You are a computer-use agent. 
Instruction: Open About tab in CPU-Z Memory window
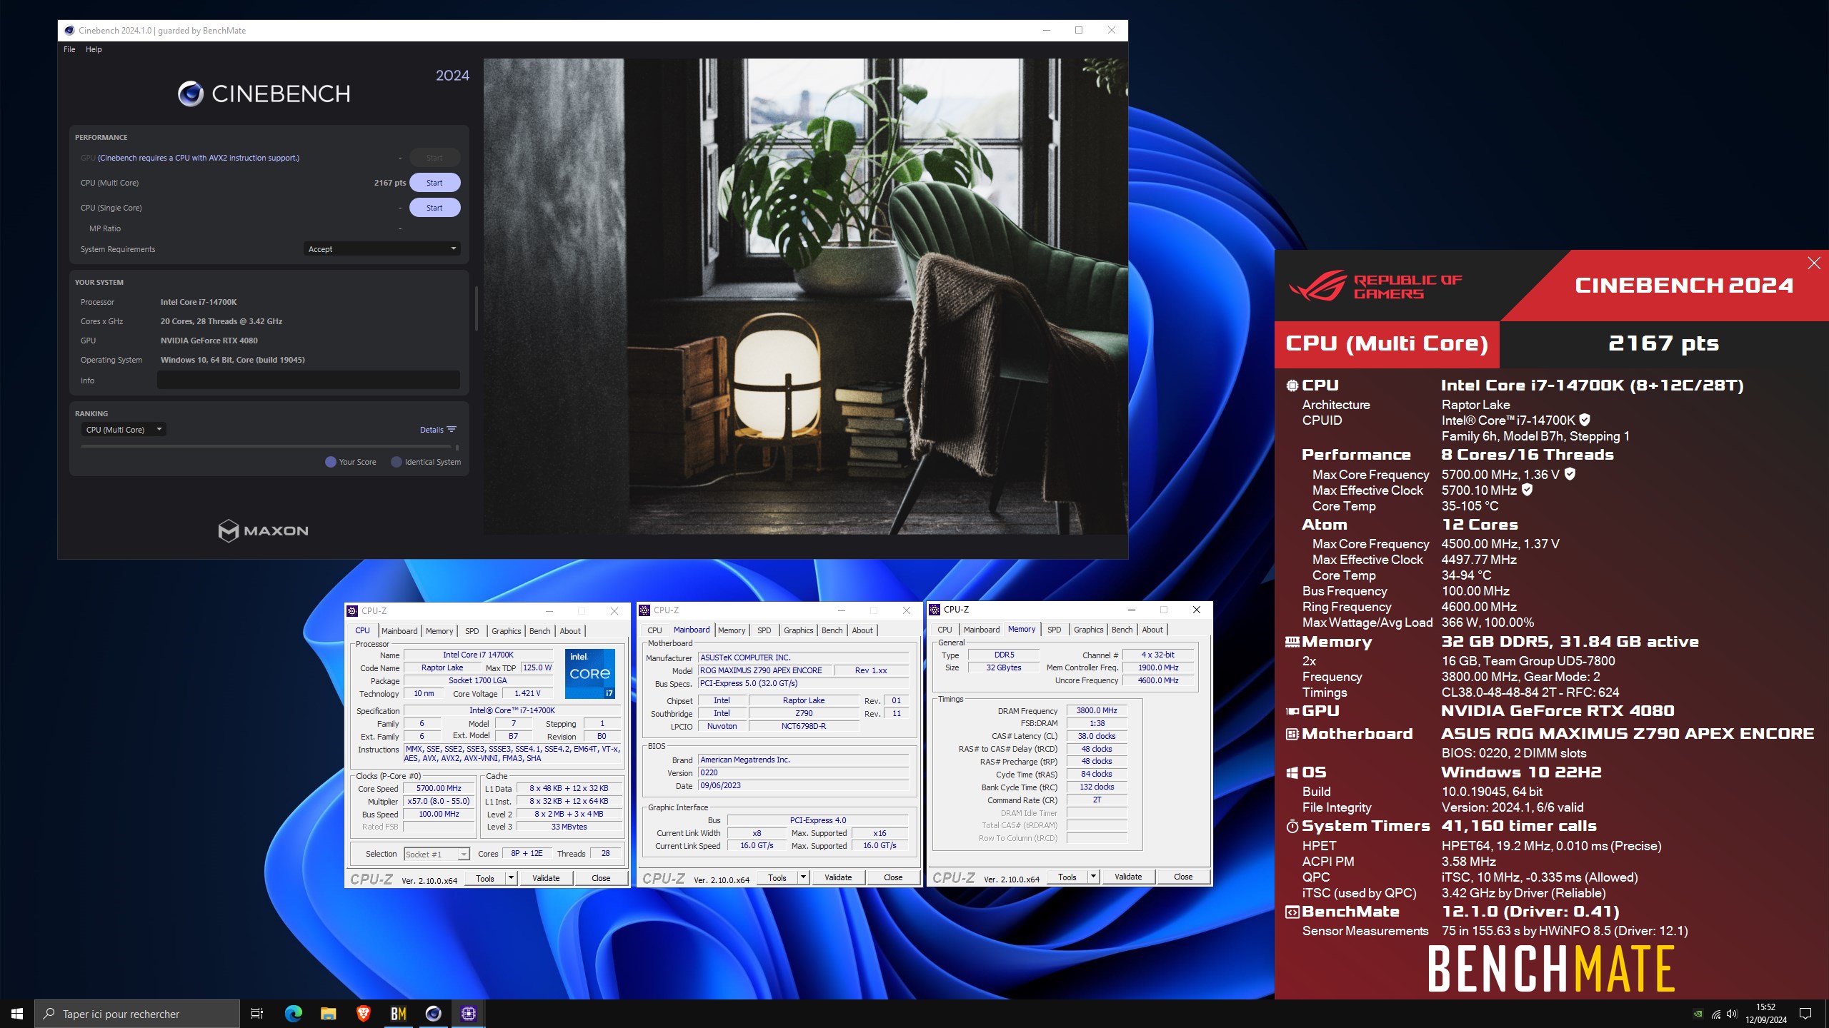(x=1152, y=630)
